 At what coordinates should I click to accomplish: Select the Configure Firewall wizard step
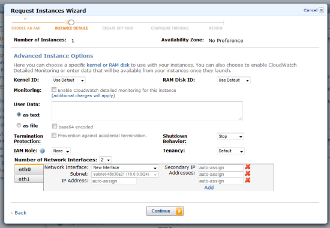(x=170, y=28)
